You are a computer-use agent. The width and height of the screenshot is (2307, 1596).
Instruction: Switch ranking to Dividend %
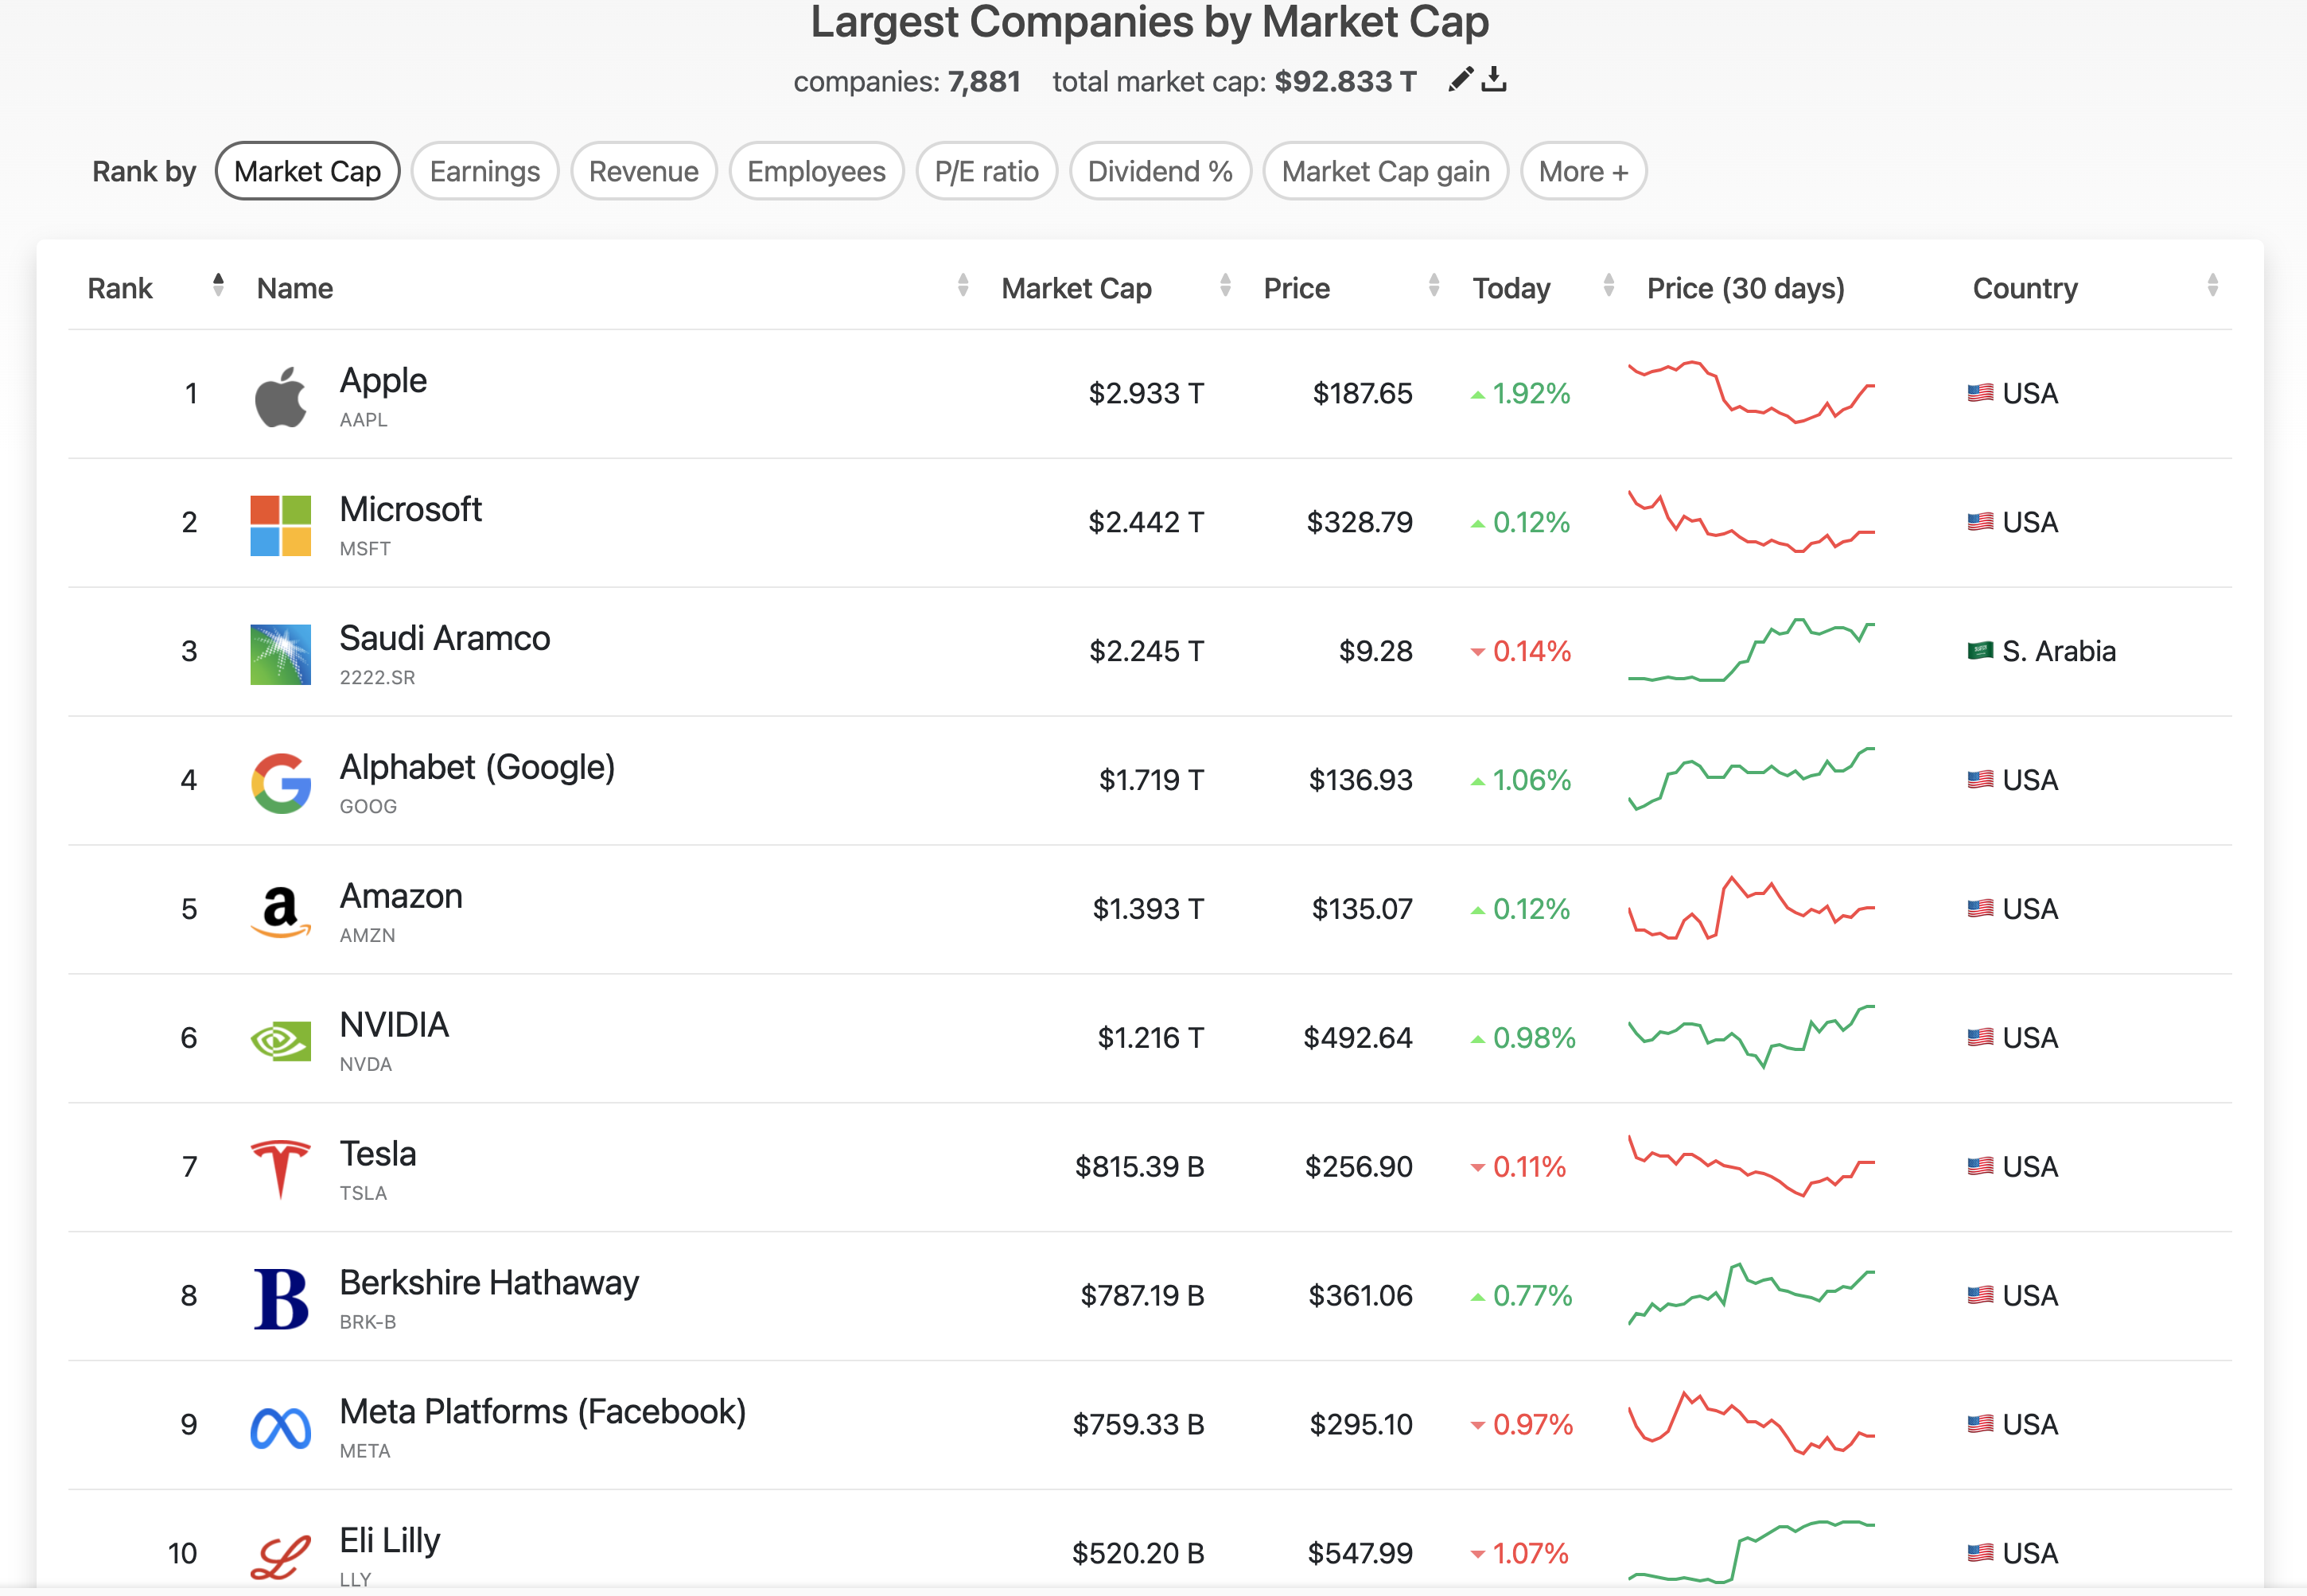coord(1160,171)
